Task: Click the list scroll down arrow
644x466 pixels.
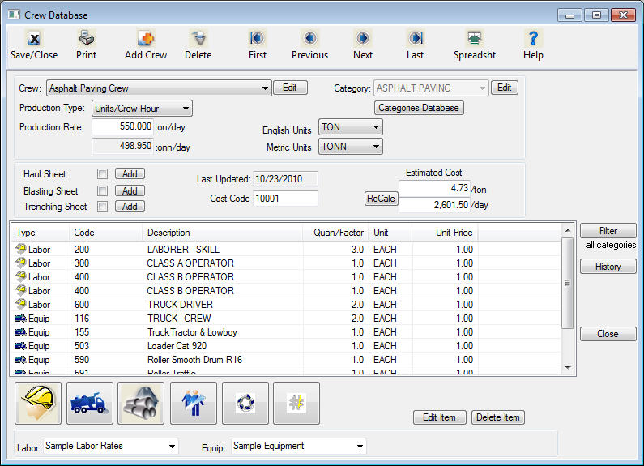Action: (568, 367)
